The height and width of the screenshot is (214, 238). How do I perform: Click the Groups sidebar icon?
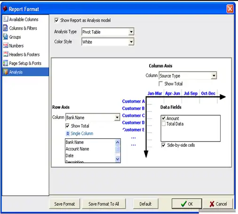coord(5,37)
